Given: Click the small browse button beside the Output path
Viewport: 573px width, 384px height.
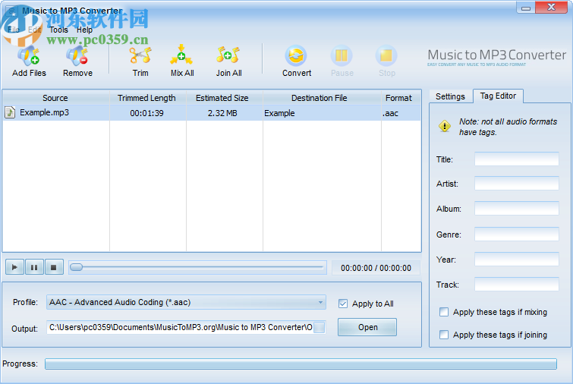Looking at the screenshot, I should pyautogui.click(x=319, y=327).
